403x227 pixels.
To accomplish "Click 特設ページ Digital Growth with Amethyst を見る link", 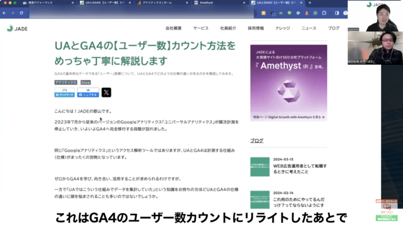I will click(x=288, y=117).
